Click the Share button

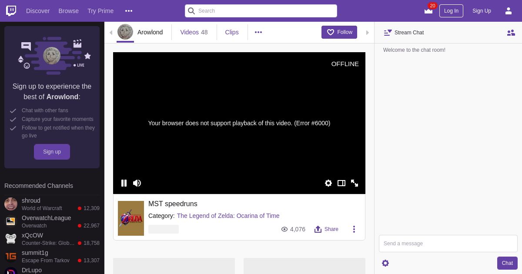pos(326,229)
